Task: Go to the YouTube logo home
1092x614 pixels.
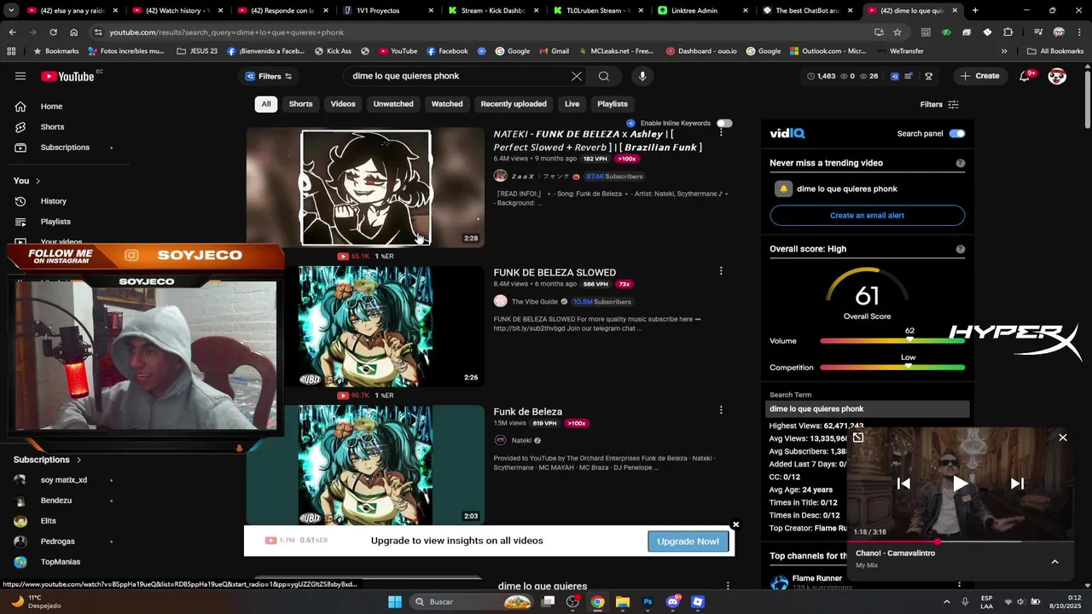Action: click(68, 76)
